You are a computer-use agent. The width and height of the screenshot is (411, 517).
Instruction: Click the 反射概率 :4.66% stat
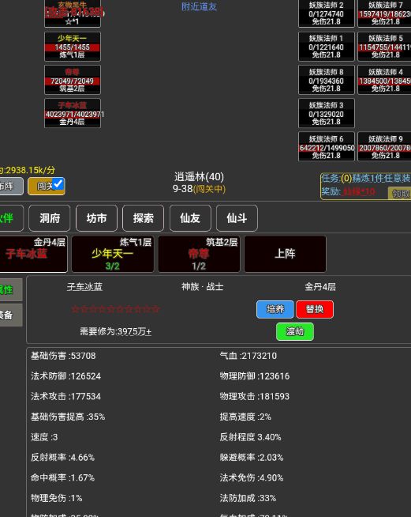click(62, 458)
